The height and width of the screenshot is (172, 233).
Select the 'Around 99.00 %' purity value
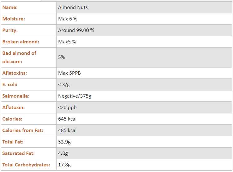pyautogui.click(x=76, y=30)
